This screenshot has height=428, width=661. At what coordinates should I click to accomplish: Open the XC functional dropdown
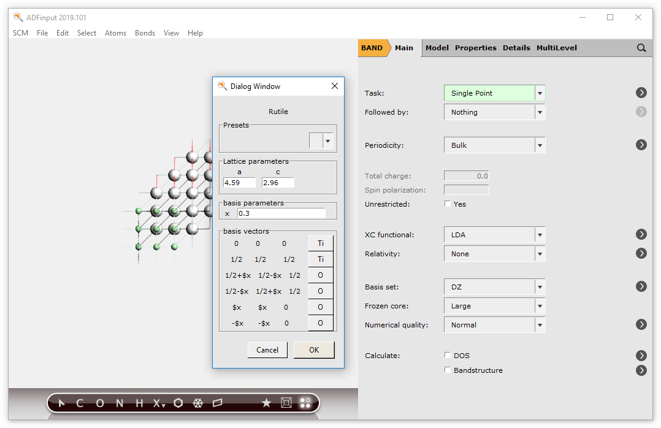pos(539,234)
